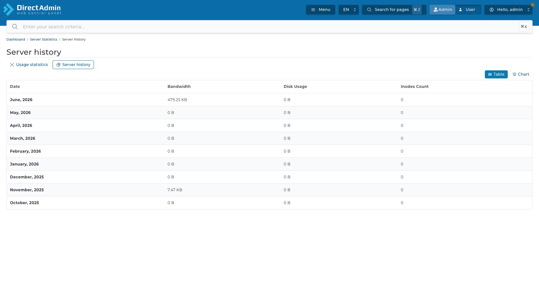Open the Menu button
Image resolution: width=539 pixels, height=303 pixels.
click(320, 10)
